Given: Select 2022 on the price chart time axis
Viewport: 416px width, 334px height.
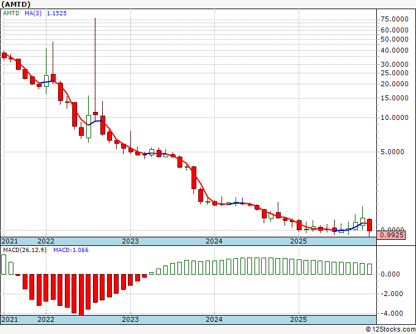Looking at the screenshot, I should click(46, 241).
